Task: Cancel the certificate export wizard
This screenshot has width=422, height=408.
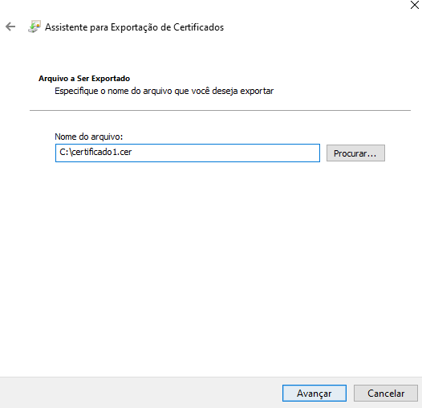Action: point(386,394)
